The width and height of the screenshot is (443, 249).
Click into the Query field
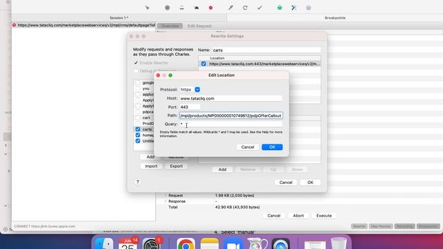(230, 124)
